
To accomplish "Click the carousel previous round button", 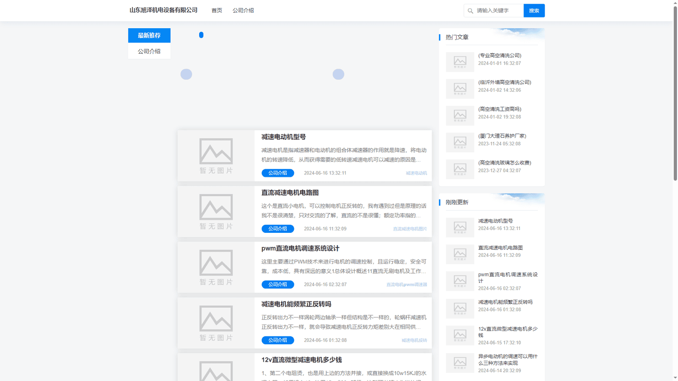I will pos(186,74).
